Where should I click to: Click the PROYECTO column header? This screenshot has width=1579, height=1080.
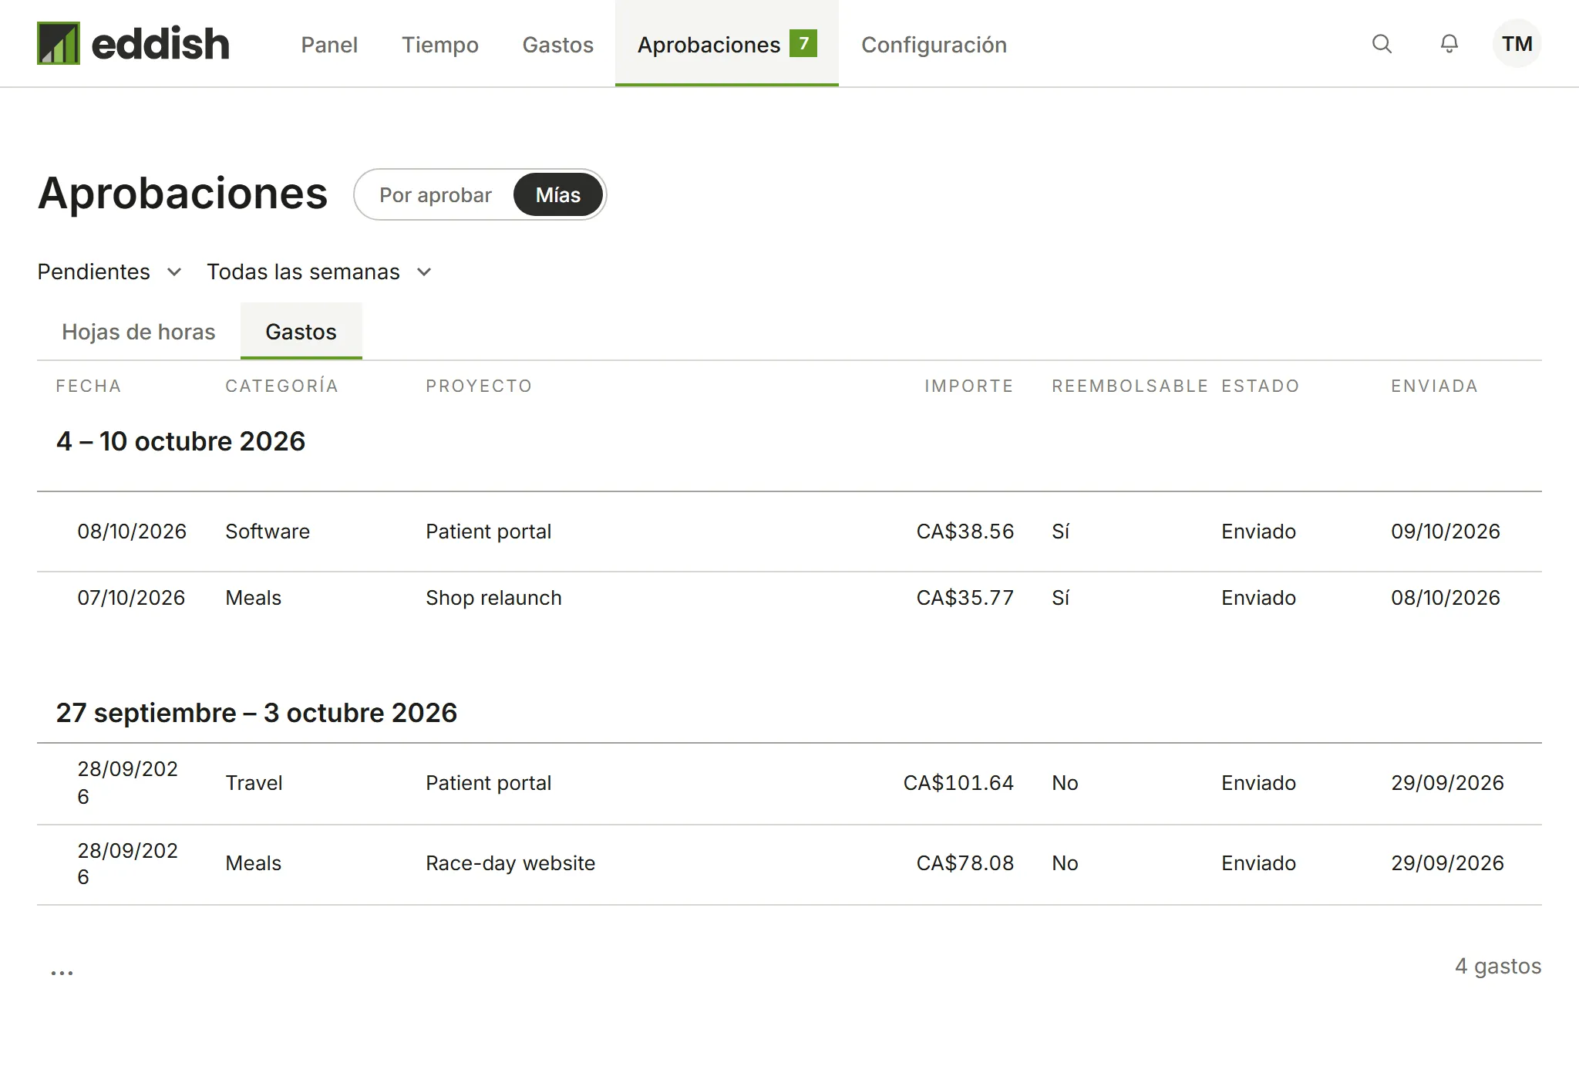(479, 386)
